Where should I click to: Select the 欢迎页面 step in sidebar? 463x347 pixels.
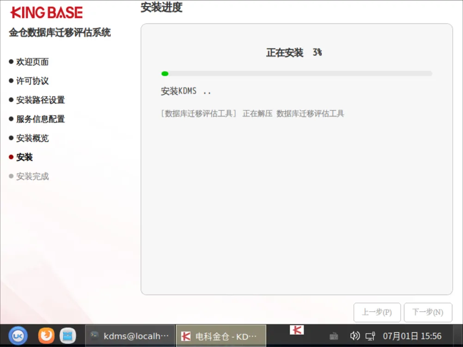pyautogui.click(x=32, y=62)
